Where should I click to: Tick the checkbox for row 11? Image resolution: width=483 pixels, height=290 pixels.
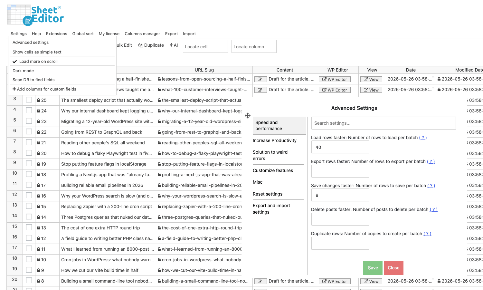tap(29, 185)
